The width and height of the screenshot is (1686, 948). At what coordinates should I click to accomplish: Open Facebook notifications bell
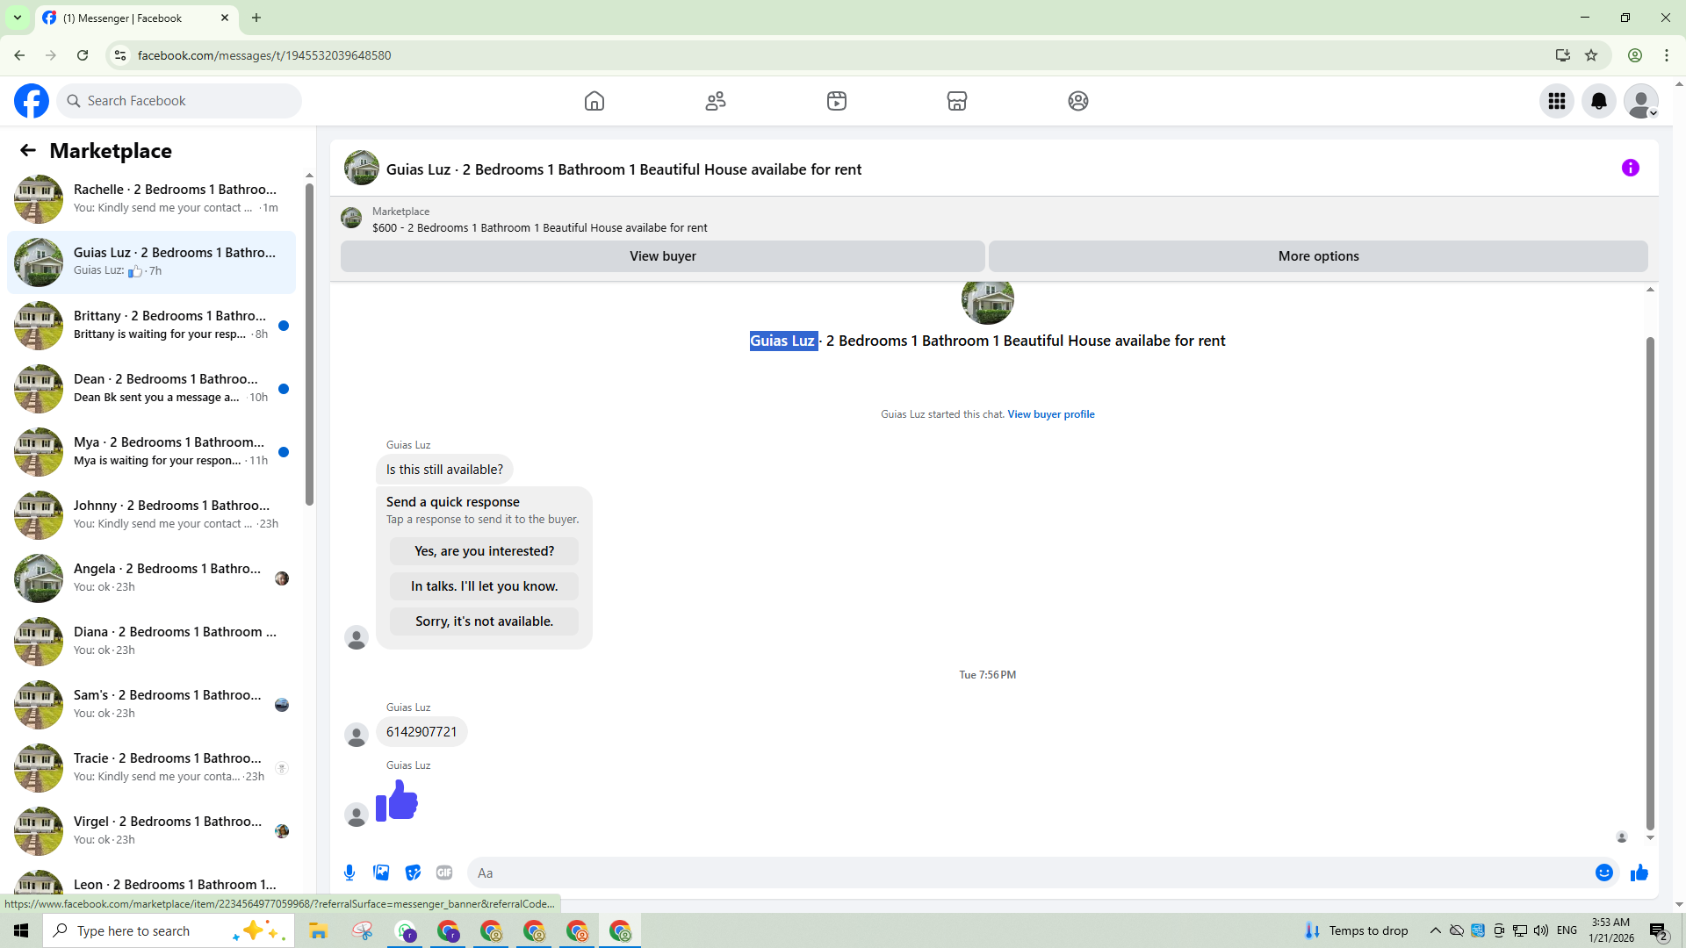[1598, 101]
